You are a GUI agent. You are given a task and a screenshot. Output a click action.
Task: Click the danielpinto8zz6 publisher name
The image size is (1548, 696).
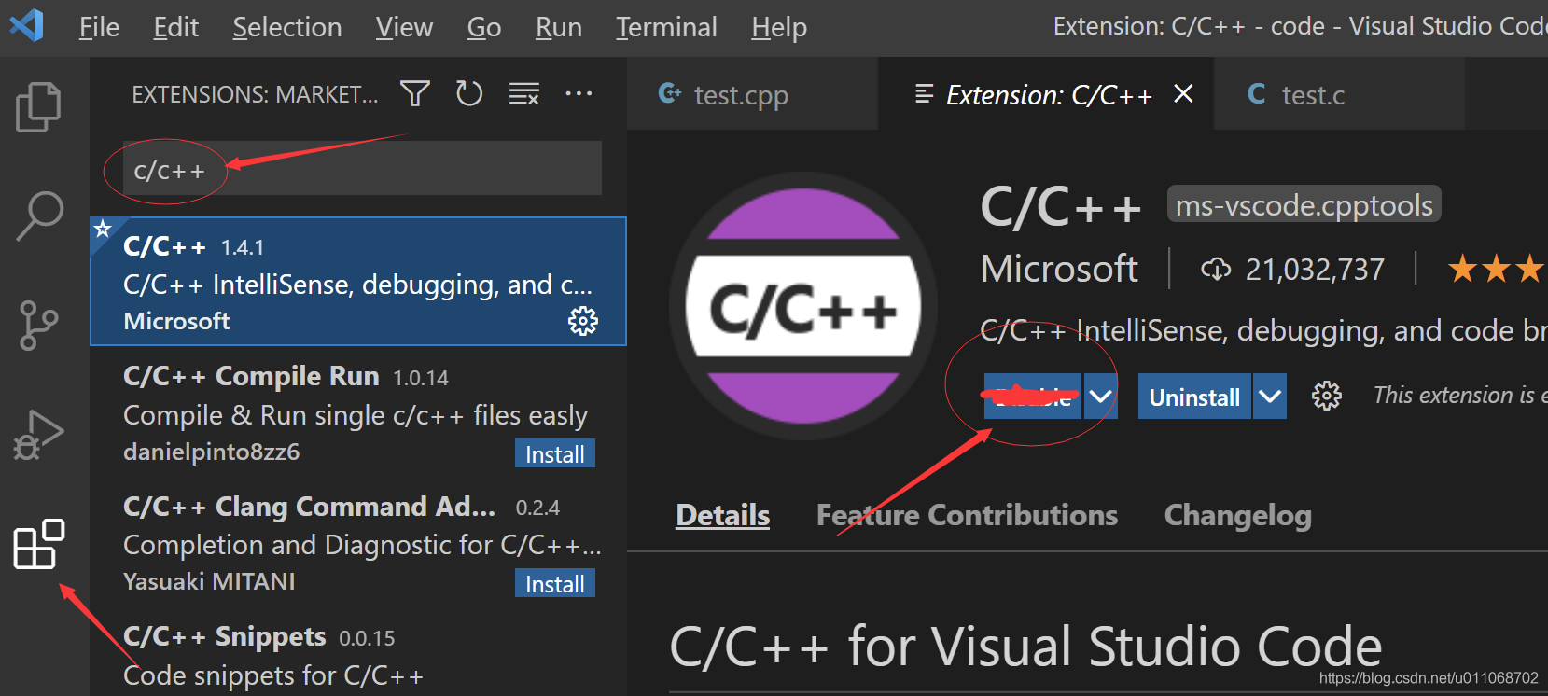point(212,452)
